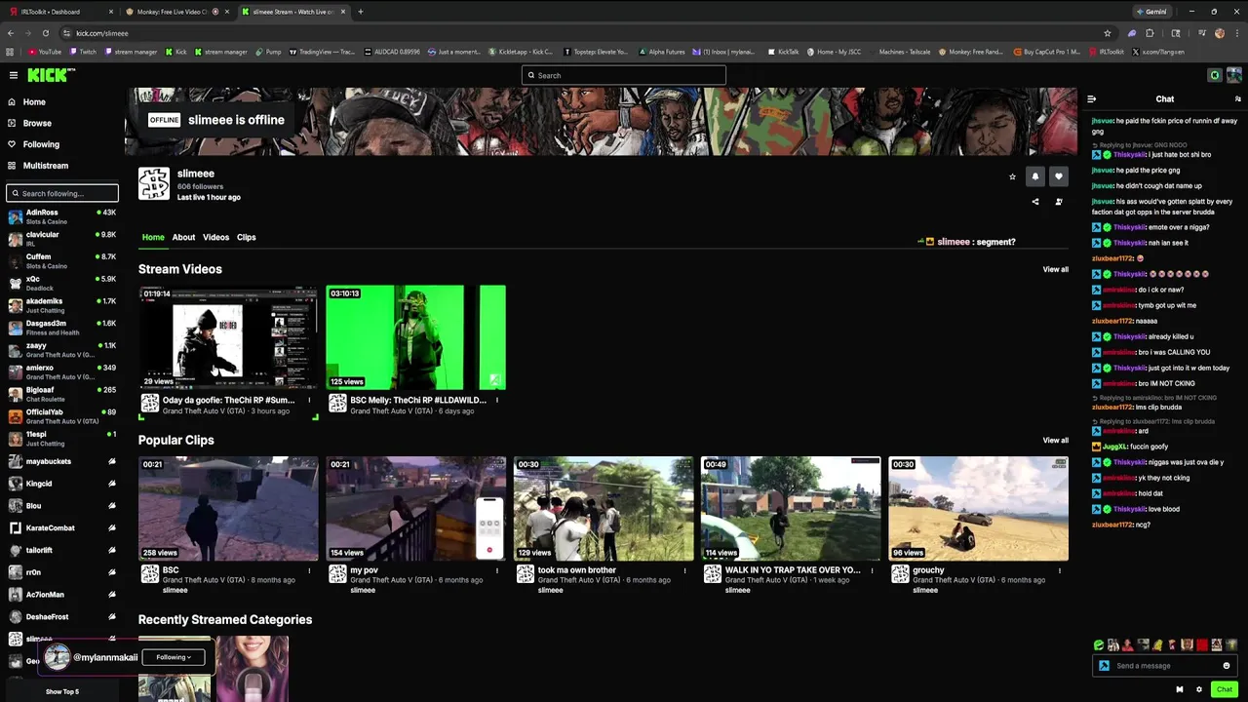The width and height of the screenshot is (1248, 702).
Task: Open options menu for took ma own brother clip
Action: [684, 570]
